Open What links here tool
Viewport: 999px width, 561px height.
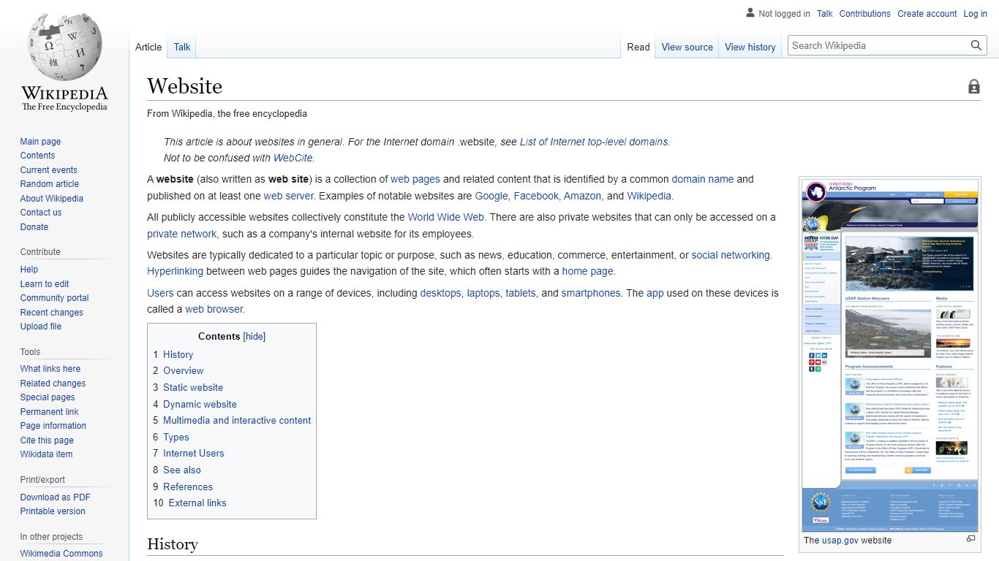click(50, 369)
